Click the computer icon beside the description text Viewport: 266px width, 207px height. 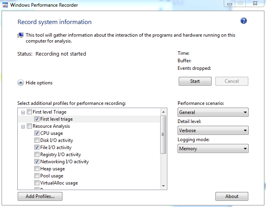(21, 35)
